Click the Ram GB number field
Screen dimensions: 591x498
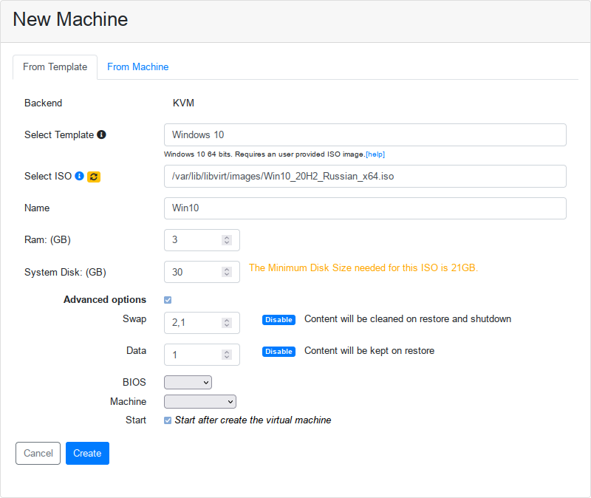click(x=202, y=240)
